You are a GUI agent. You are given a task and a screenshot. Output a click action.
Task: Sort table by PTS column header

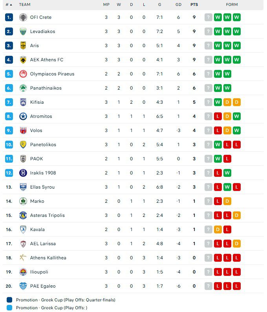coord(194,5)
